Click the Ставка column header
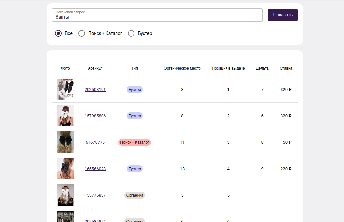Screen dimensions: 344x222 point(286,68)
